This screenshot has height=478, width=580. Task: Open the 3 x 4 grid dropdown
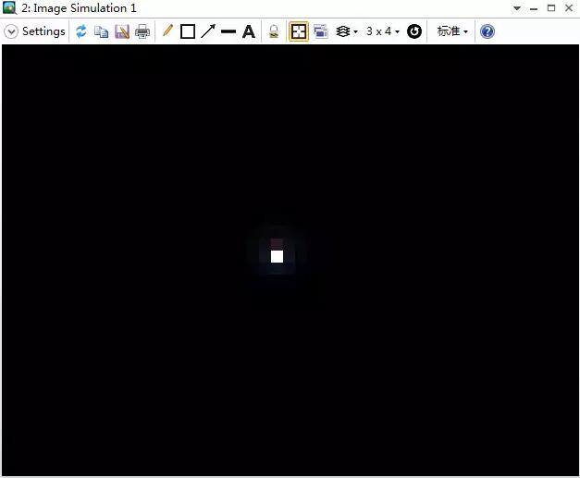(x=383, y=31)
